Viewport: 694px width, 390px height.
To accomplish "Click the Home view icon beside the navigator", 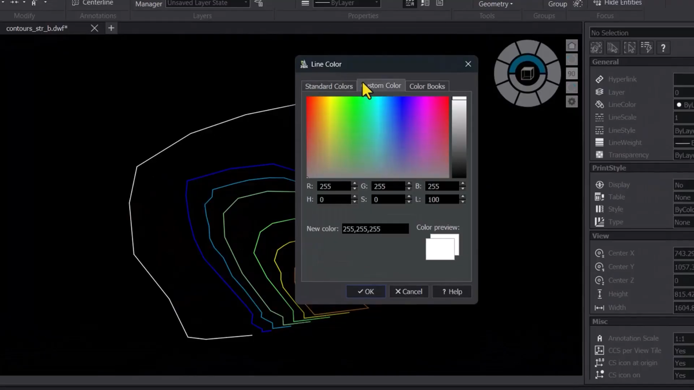I will click(x=571, y=46).
